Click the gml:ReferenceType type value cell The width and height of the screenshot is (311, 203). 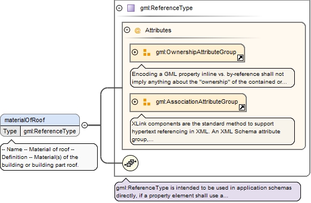point(50,131)
